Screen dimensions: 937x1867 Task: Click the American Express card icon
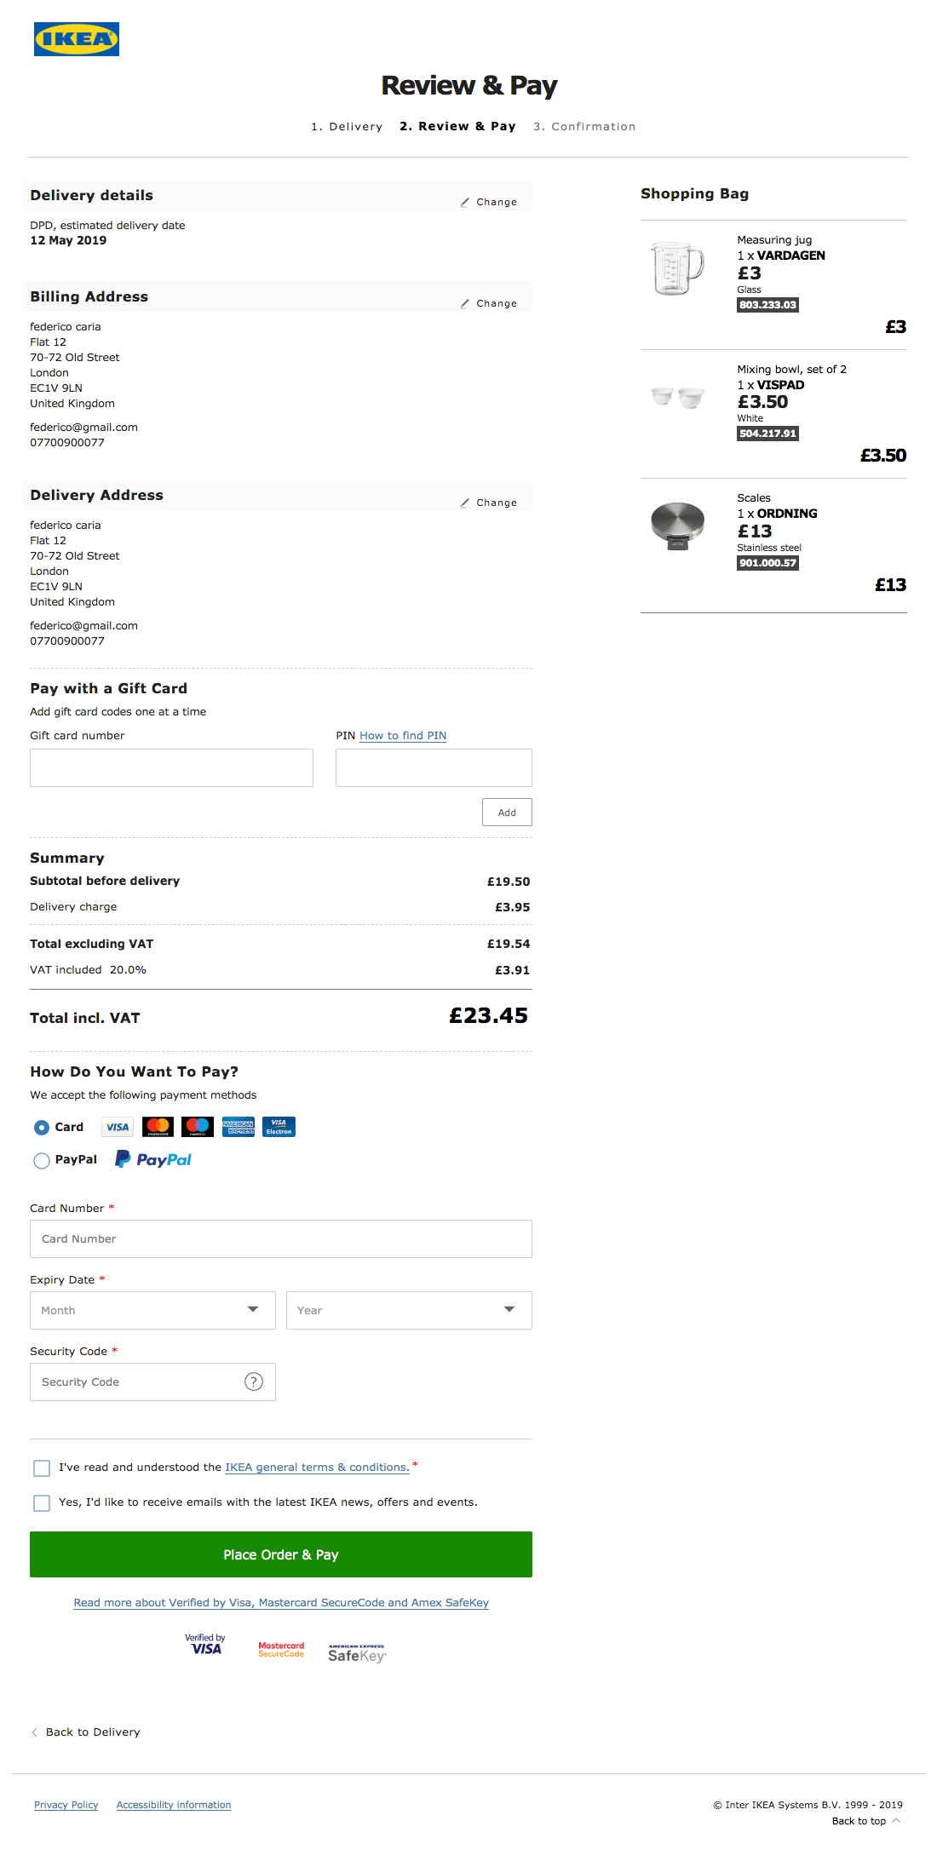239,1127
